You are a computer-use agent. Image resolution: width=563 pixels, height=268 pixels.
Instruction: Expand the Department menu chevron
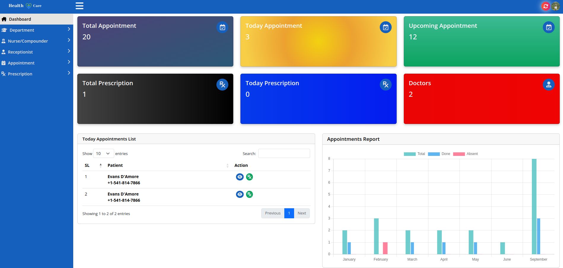69,29
